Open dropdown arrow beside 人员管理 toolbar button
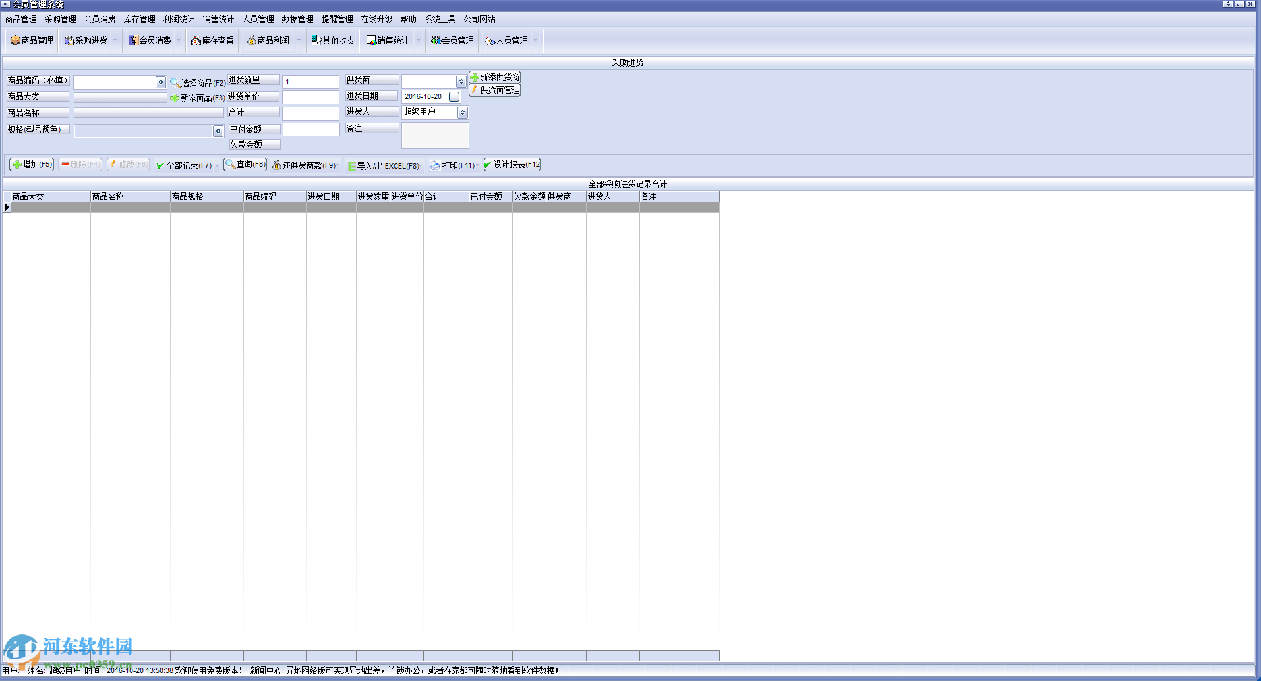 (535, 40)
